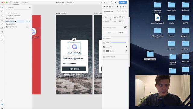Image resolution: width=193 pixels, height=109 pixels.
Task: Toggle the Responsive Resize switch
Action: pos(125,27)
